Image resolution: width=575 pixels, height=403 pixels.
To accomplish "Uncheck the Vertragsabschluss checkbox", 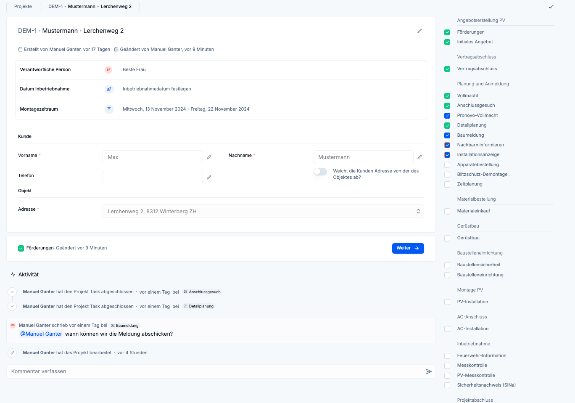I will [x=447, y=69].
